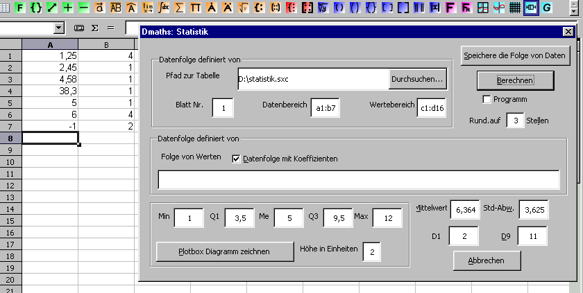The height and width of the screenshot is (293, 583).
Task: Insert a sum sigma from Dmaths toolbar
Action: tap(180, 8)
